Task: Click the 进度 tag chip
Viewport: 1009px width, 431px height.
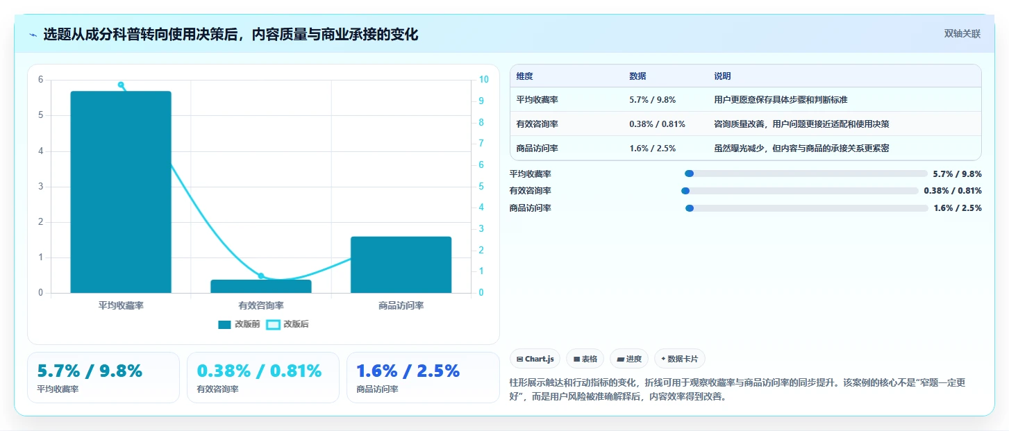Action: coord(628,359)
